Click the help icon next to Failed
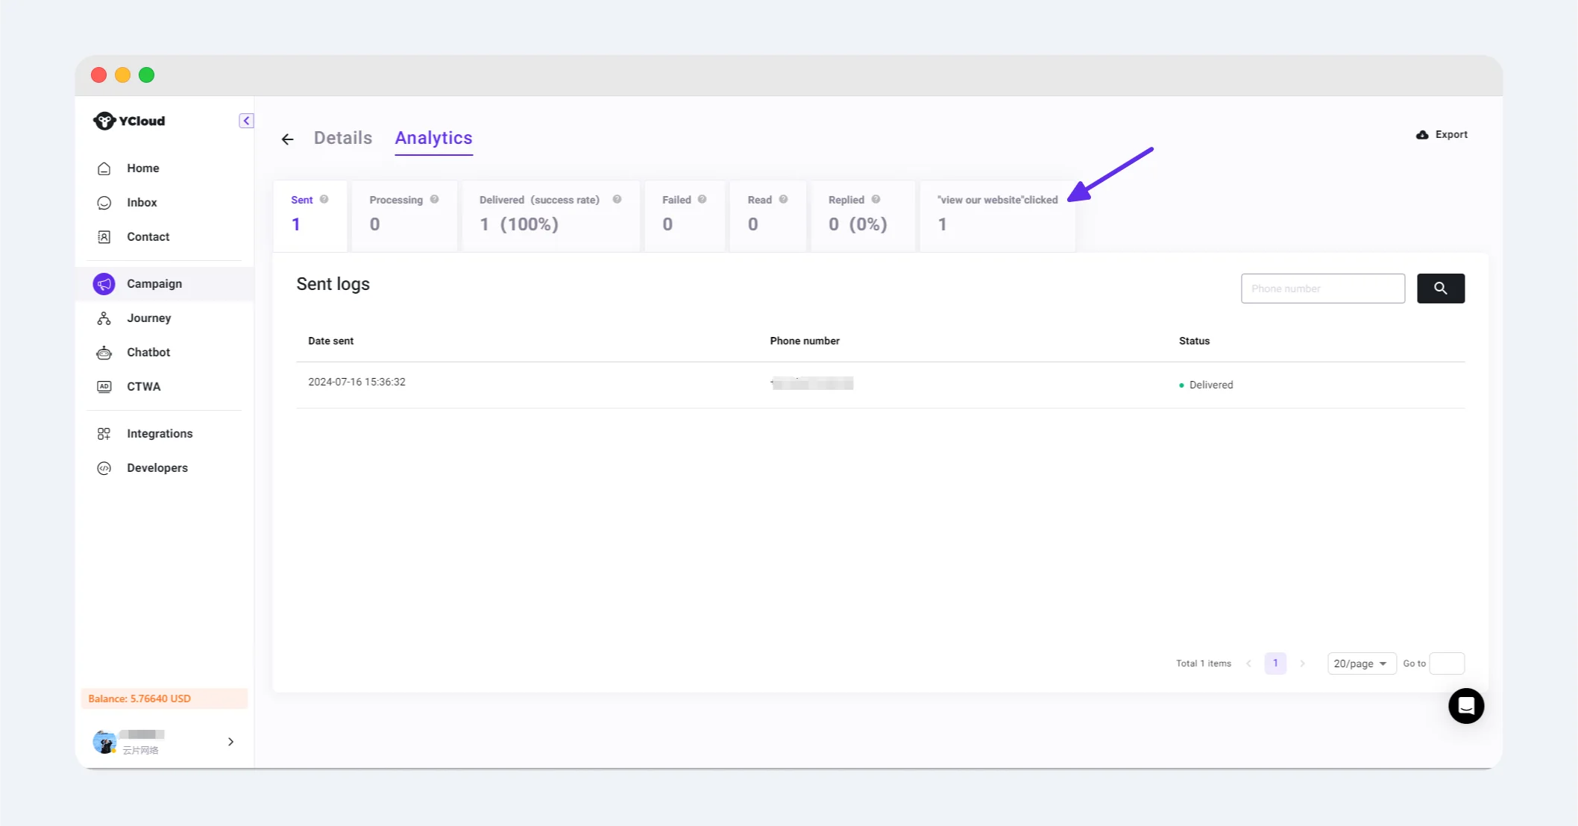Image resolution: width=1578 pixels, height=826 pixels. click(702, 199)
